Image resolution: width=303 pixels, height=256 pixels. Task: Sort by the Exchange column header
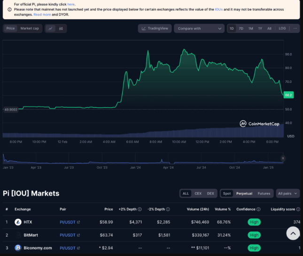pyautogui.click(x=23, y=209)
